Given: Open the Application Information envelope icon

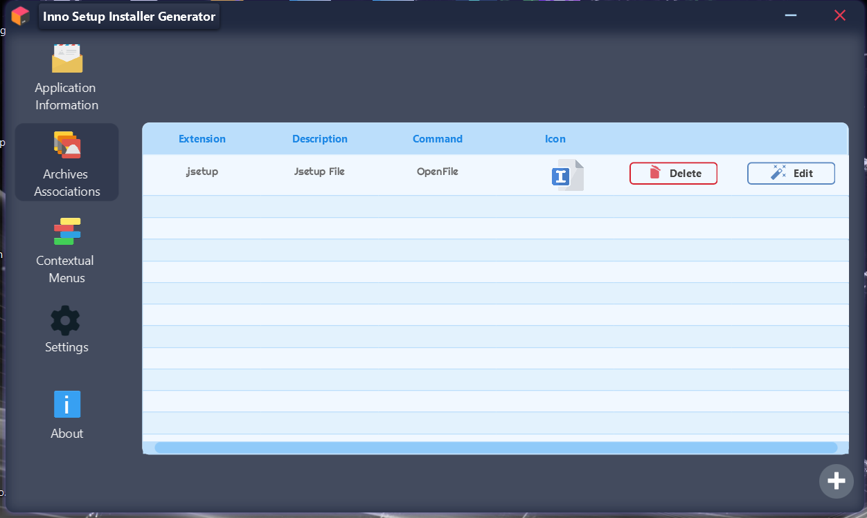Looking at the screenshot, I should (67, 58).
